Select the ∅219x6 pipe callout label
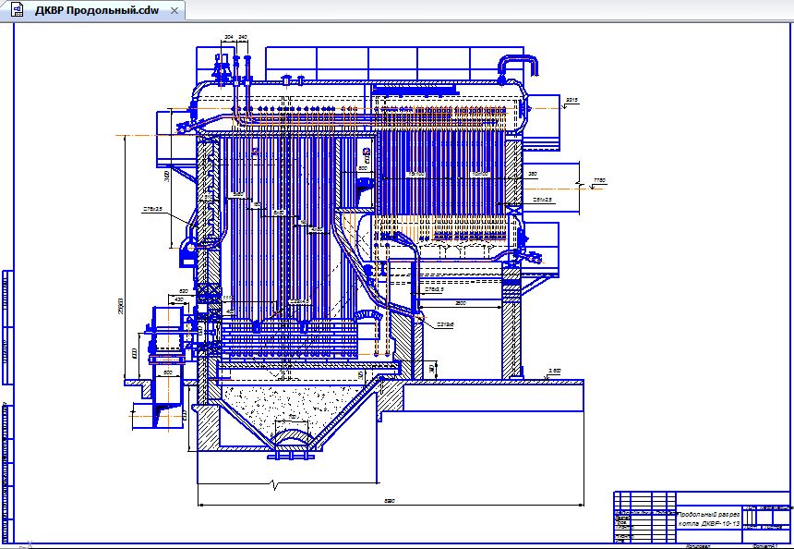Image resolution: width=794 pixels, height=549 pixels. pos(445,324)
